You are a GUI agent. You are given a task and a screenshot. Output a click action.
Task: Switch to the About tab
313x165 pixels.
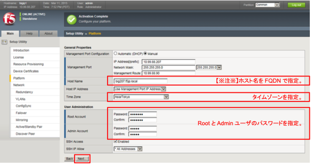point(49,33)
